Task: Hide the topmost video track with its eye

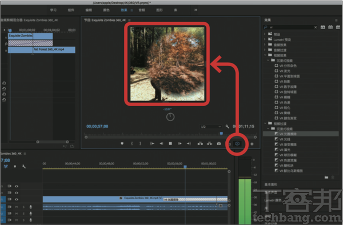Action: pyautogui.click(x=17, y=186)
